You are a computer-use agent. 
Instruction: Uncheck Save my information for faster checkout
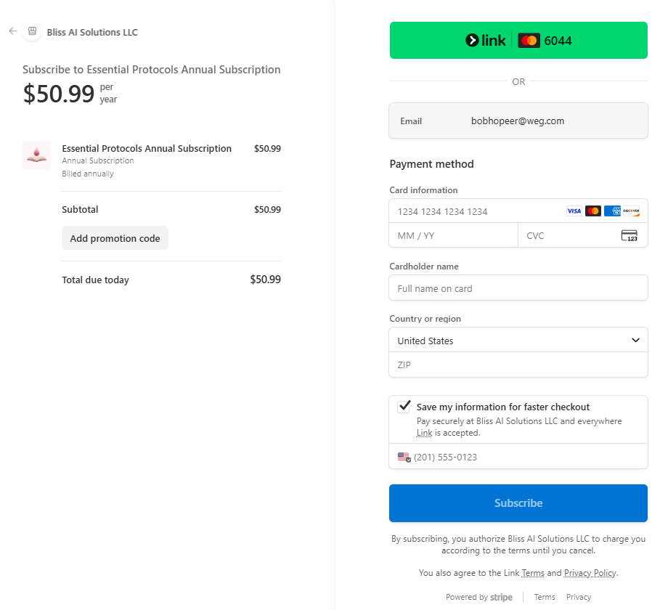pyautogui.click(x=404, y=407)
